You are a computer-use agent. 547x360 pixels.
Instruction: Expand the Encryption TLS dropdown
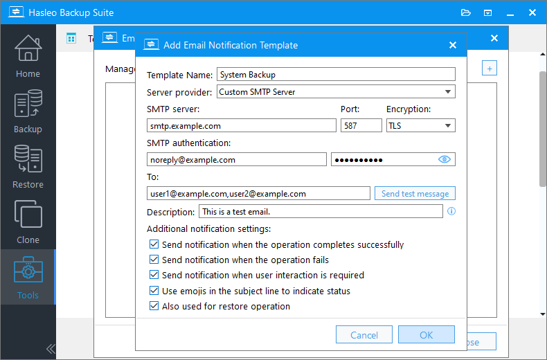point(448,125)
